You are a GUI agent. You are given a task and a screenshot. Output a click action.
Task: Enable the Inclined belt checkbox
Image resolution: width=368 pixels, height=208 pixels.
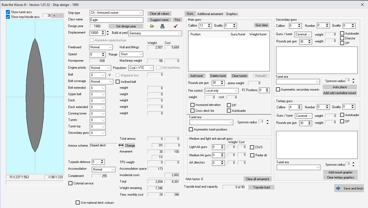tap(117, 81)
